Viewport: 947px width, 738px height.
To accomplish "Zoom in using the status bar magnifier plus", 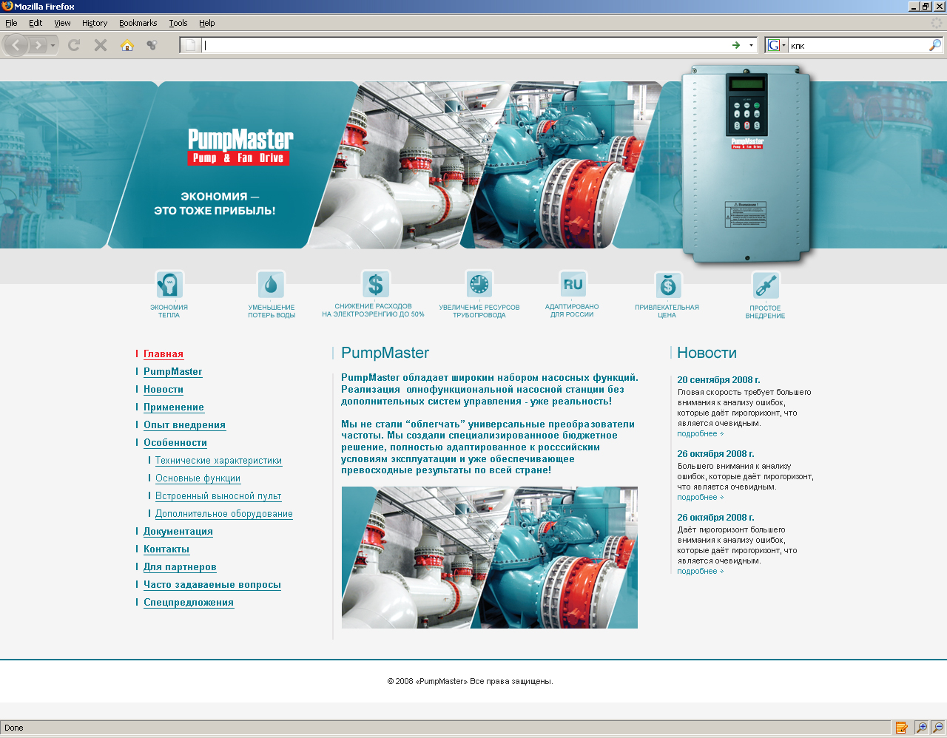I will point(921,728).
